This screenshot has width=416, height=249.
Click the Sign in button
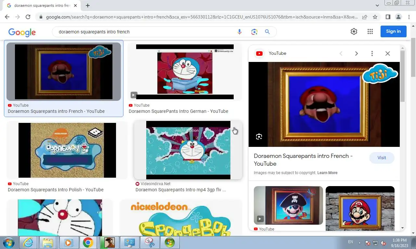[x=393, y=31]
